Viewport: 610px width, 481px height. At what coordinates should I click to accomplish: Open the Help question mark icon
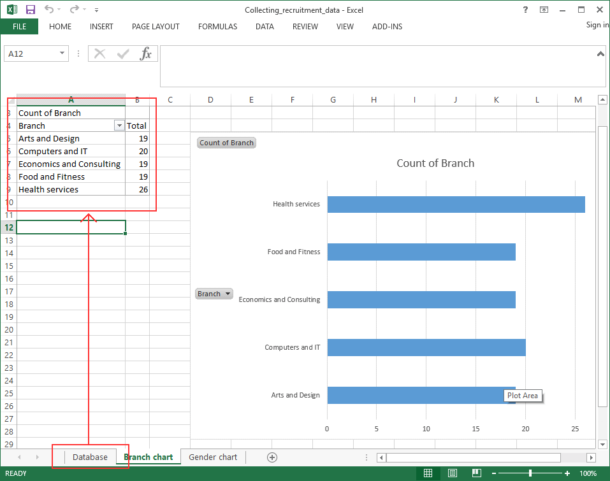click(526, 10)
